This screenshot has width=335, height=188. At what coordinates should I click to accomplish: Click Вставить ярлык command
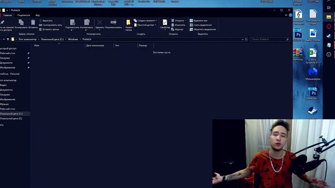click(49, 29)
